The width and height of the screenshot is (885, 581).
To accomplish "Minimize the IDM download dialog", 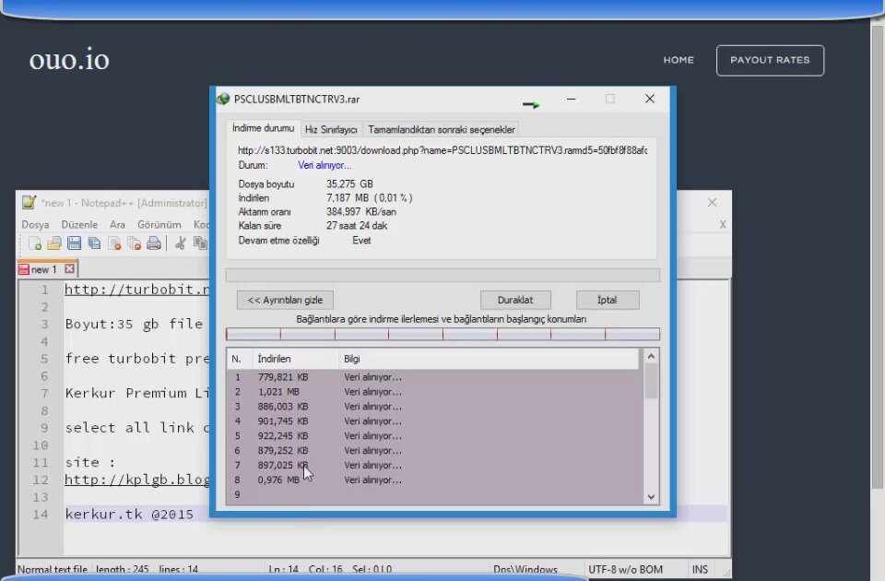I will coord(572,99).
